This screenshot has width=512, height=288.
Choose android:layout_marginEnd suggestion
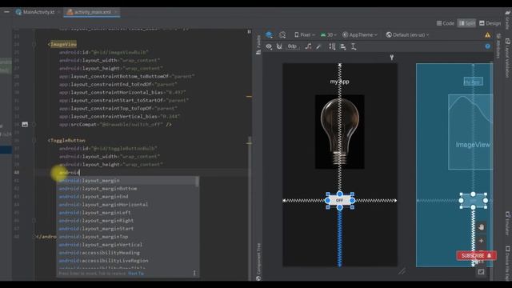(127, 197)
